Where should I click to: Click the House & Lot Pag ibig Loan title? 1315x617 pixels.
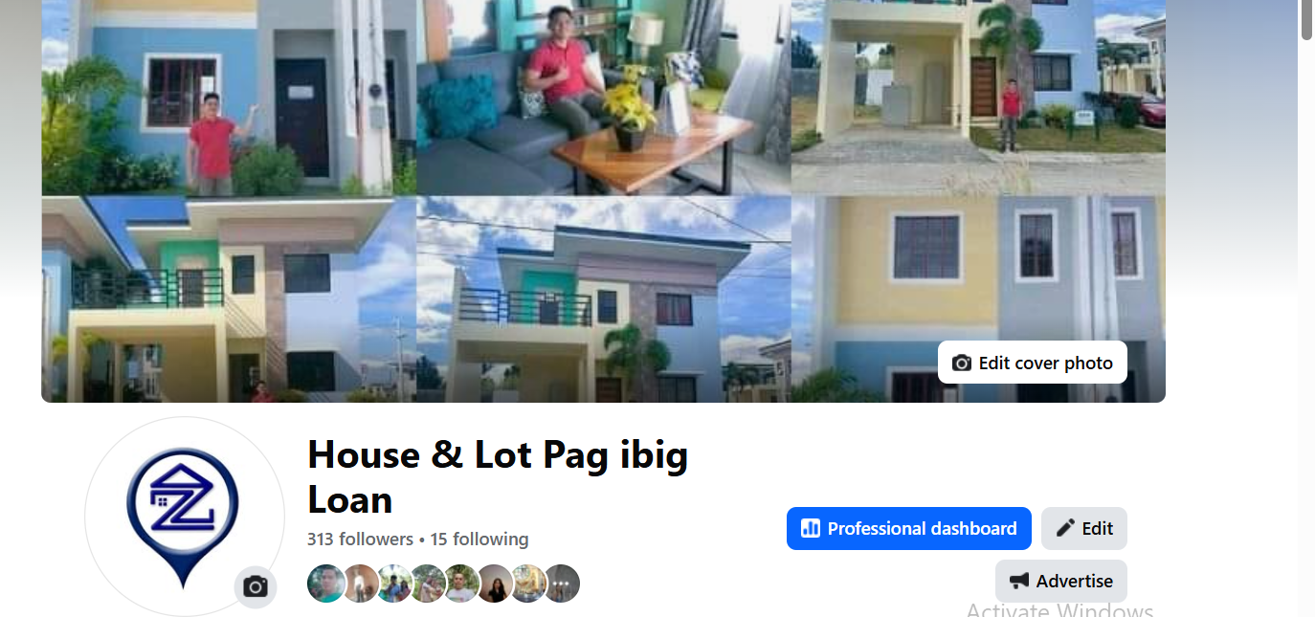498,476
